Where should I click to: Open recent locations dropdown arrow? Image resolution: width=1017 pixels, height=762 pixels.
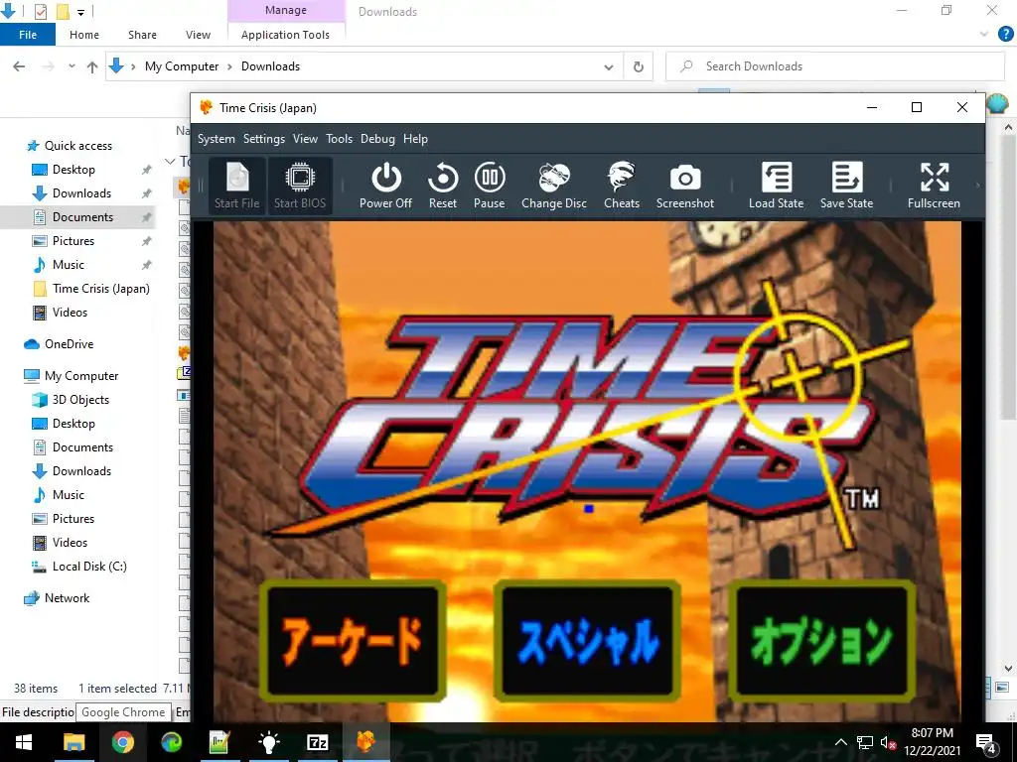pyautogui.click(x=72, y=66)
